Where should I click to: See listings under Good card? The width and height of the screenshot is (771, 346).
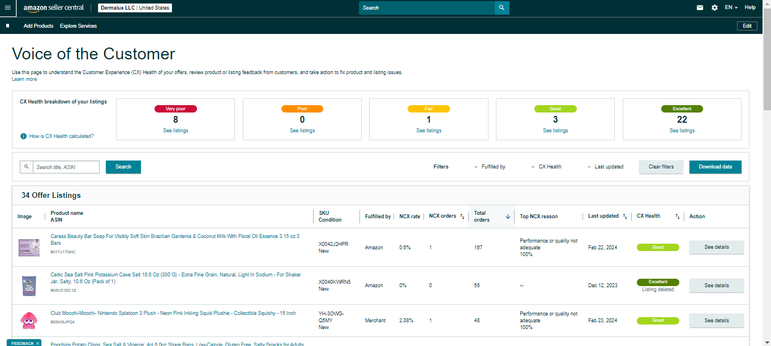coord(555,131)
